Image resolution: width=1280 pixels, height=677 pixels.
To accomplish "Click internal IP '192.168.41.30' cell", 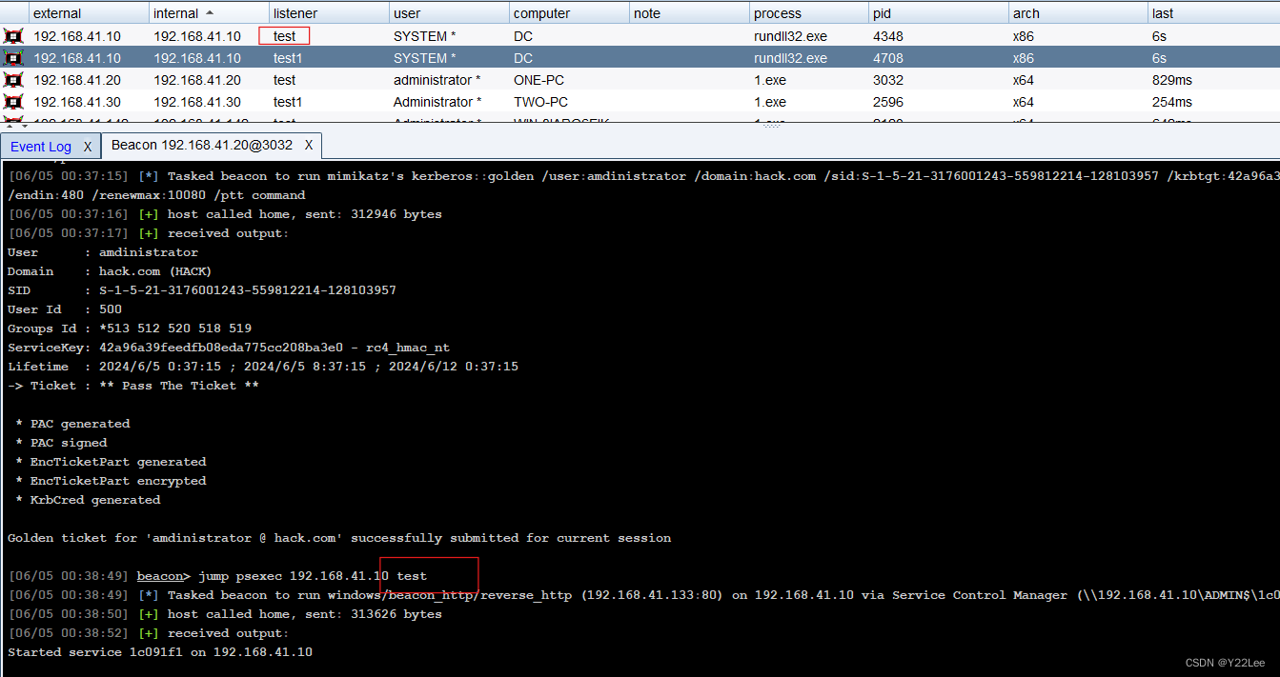I will [x=196, y=102].
